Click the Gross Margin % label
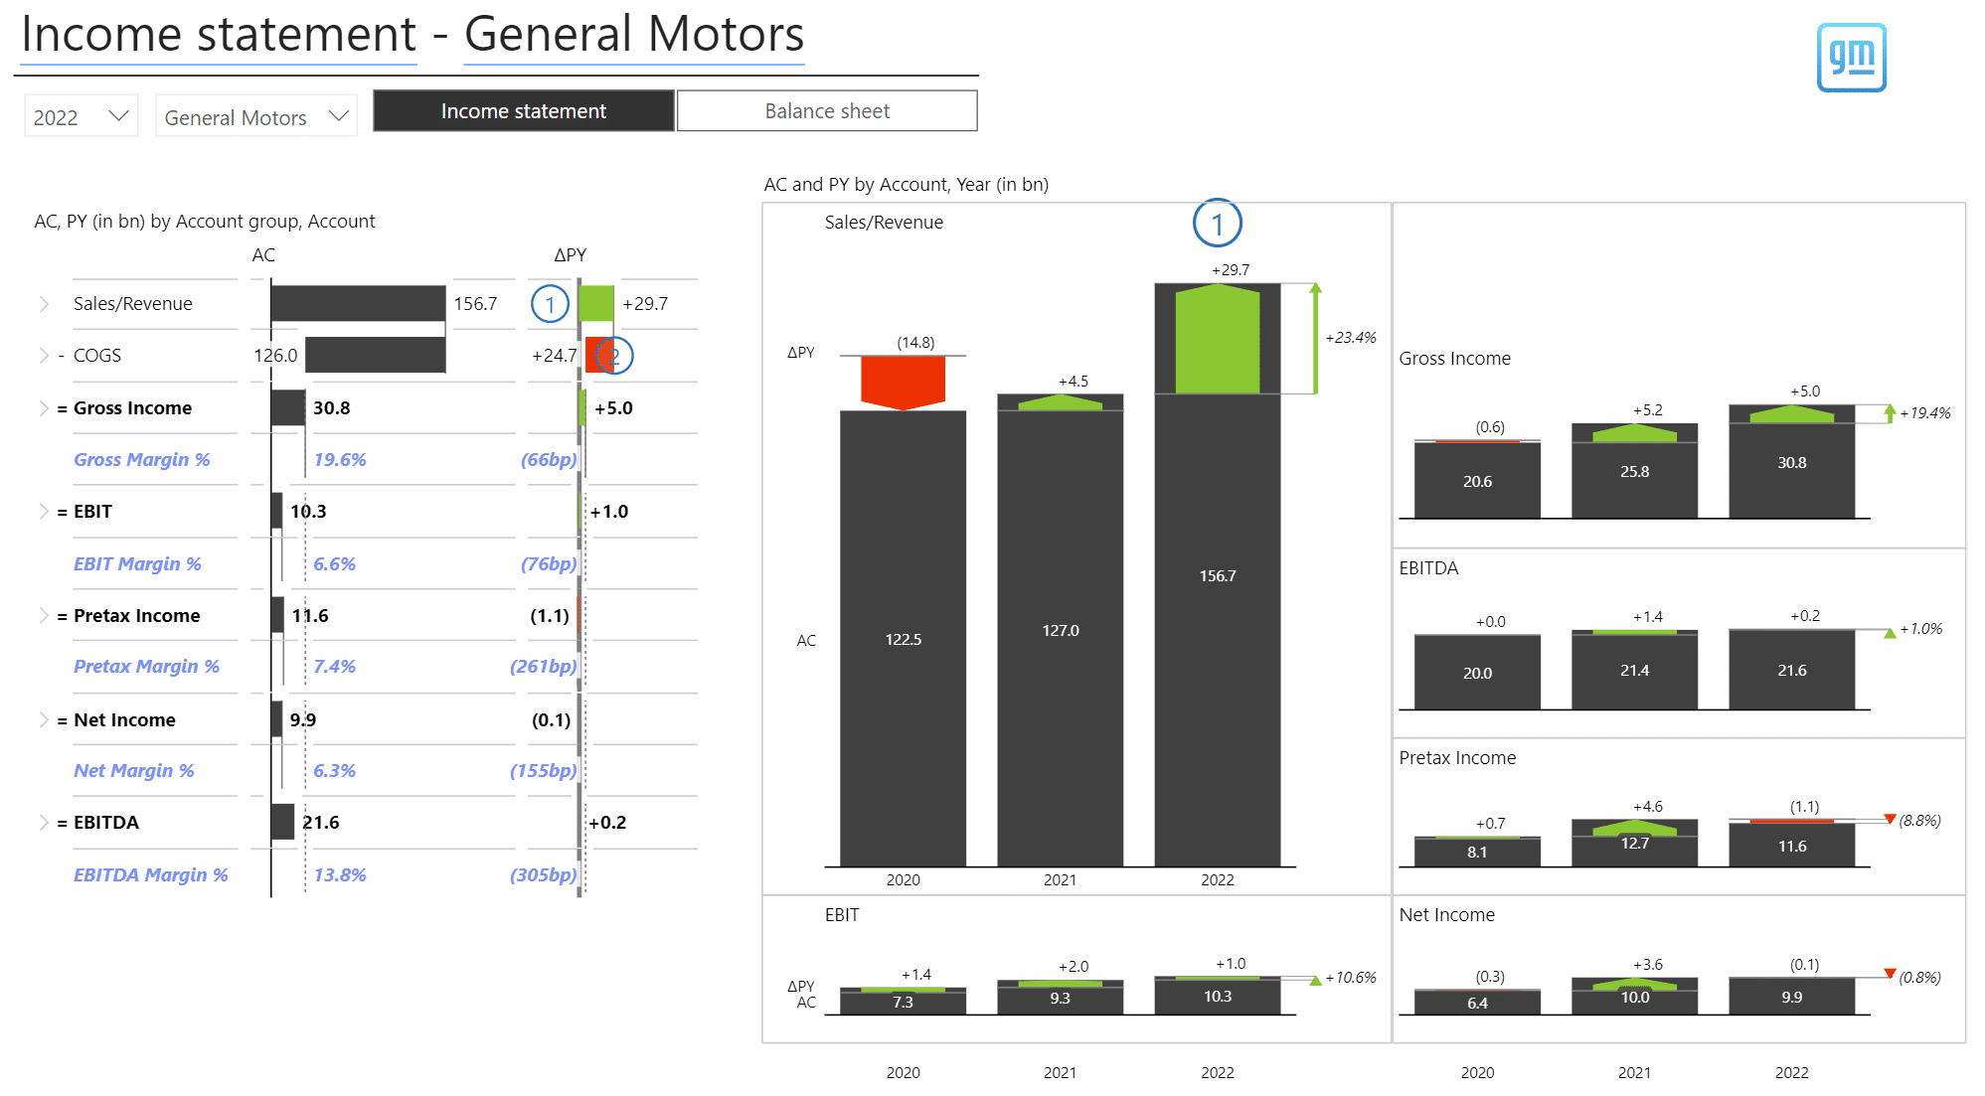 point(142,459)
